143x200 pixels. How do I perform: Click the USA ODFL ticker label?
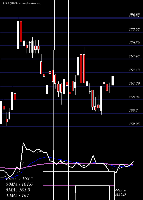coord(10,3)
